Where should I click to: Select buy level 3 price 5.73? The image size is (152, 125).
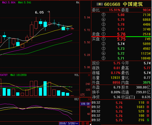click(x=121, y=49)
